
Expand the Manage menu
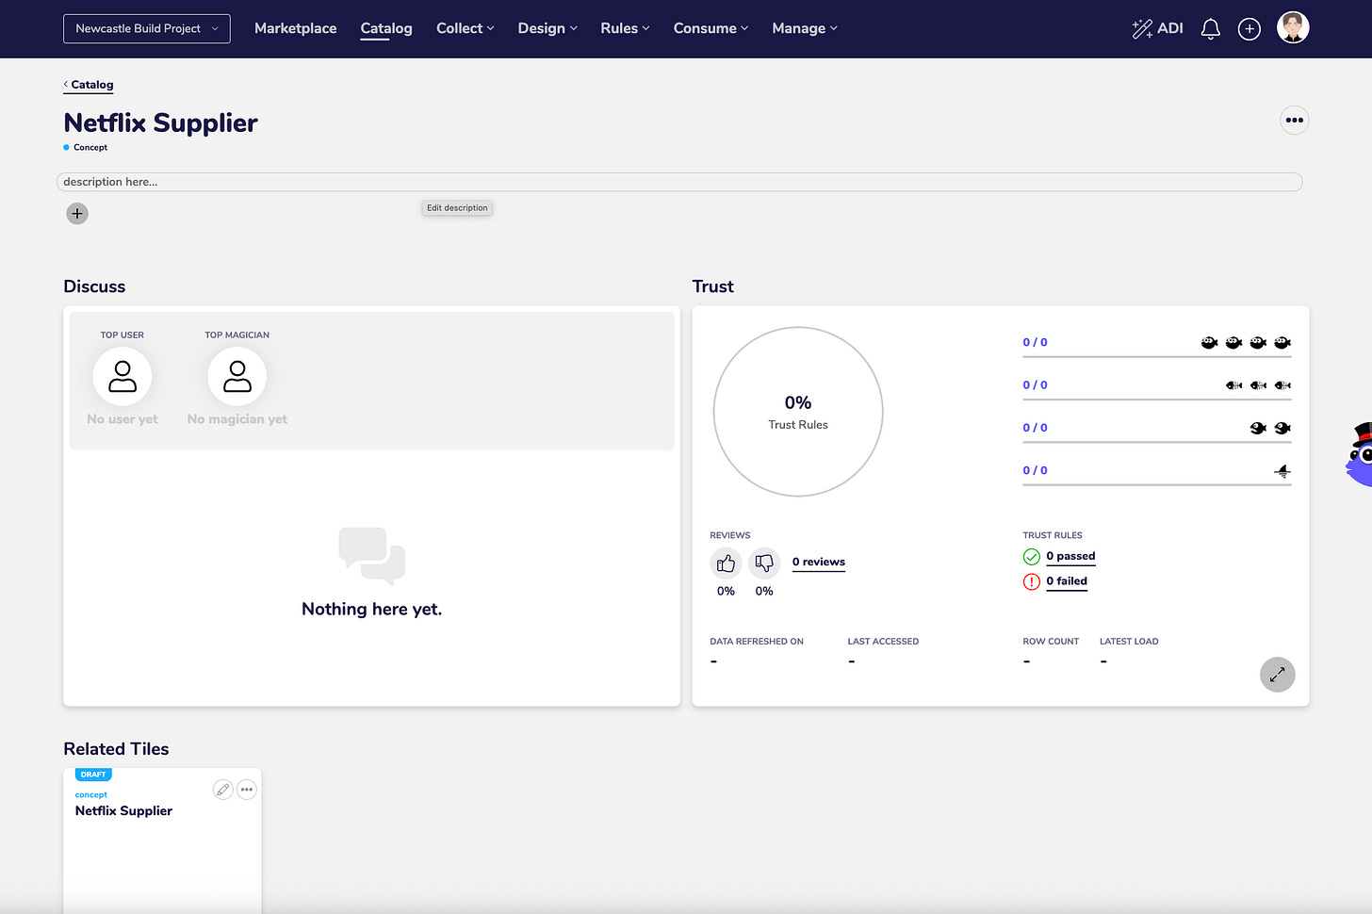click(x=804, y=28)
